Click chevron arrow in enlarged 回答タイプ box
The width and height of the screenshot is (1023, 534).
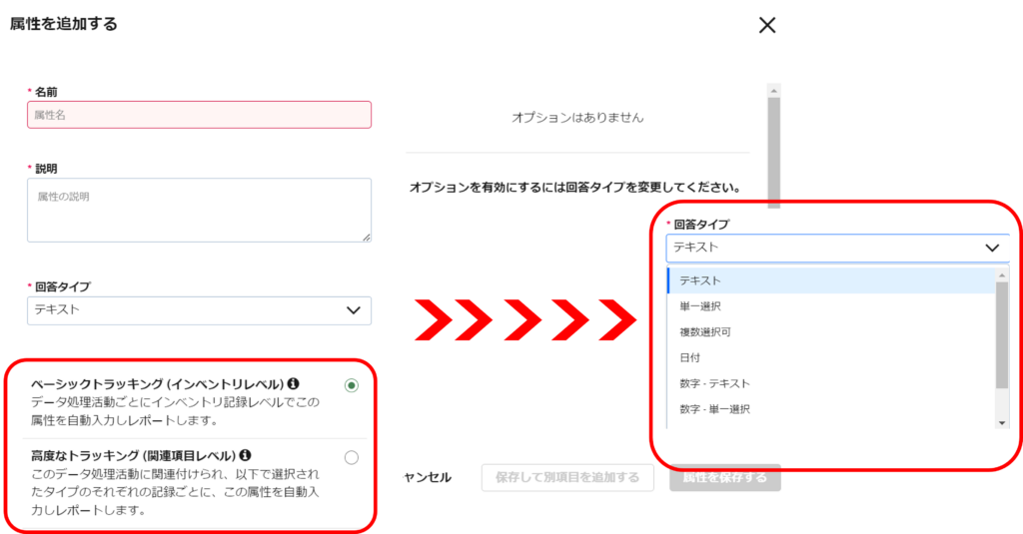[x=992, y=248]
